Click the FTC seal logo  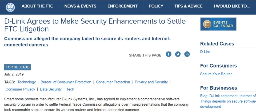[10, 7]
